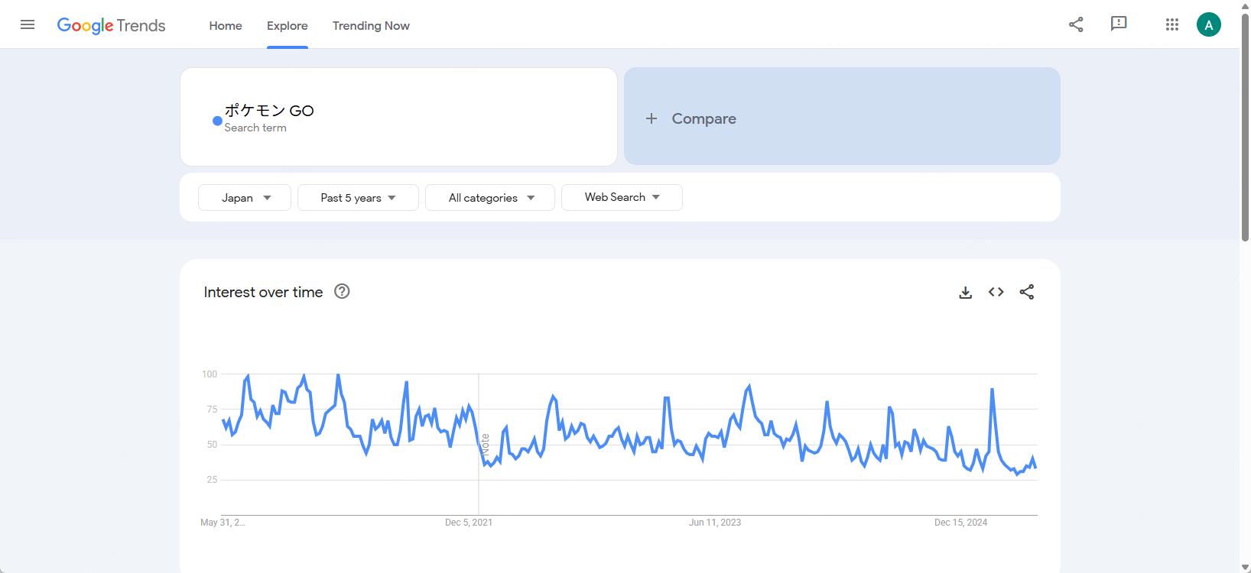Open the All categories dropdown

[x=490, y=197]
